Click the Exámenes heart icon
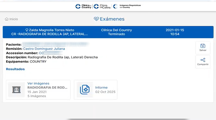216x120 pixels. 96,19
